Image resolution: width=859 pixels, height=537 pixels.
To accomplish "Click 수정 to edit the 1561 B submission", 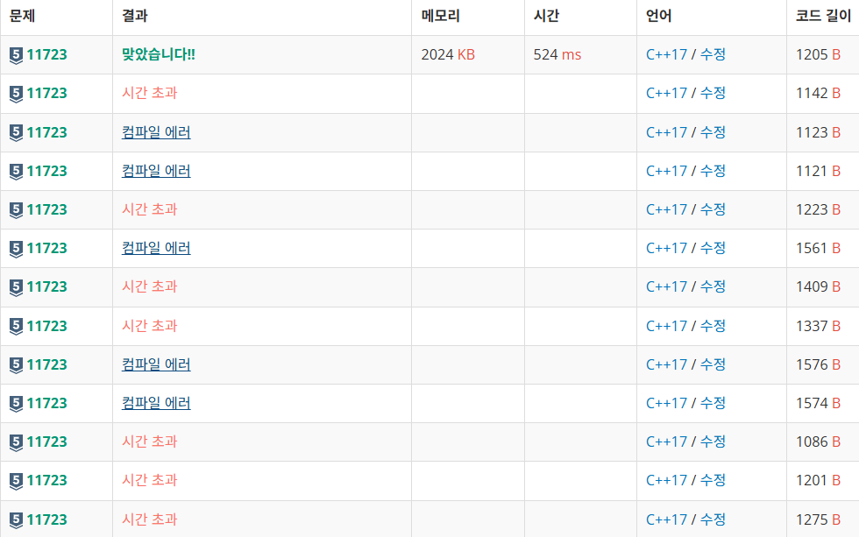I will 713,248.
